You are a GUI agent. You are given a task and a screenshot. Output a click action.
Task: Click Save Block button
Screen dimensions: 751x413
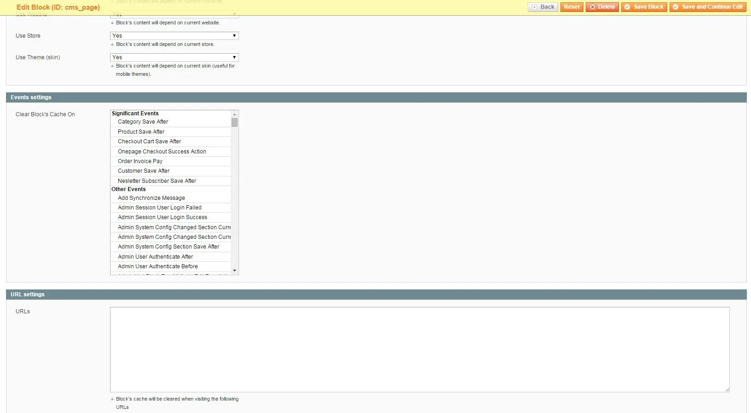(x=644, y=7)
